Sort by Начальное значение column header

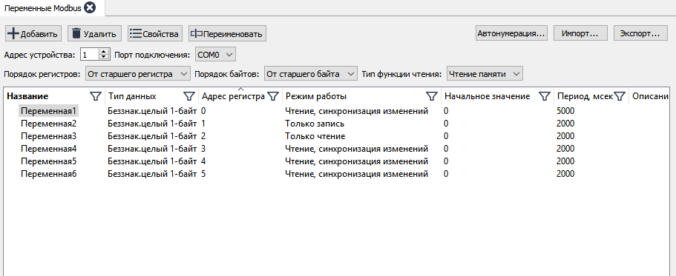(x=488, y=96)
